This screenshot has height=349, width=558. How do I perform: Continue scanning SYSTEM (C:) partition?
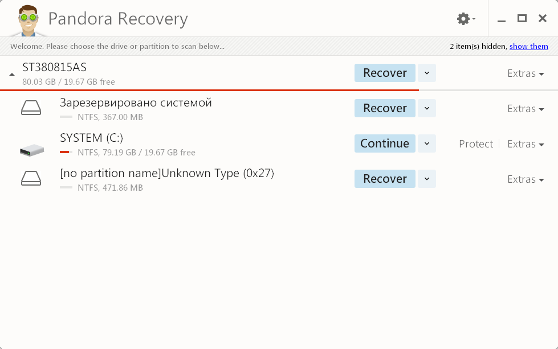tap(385, 143)
